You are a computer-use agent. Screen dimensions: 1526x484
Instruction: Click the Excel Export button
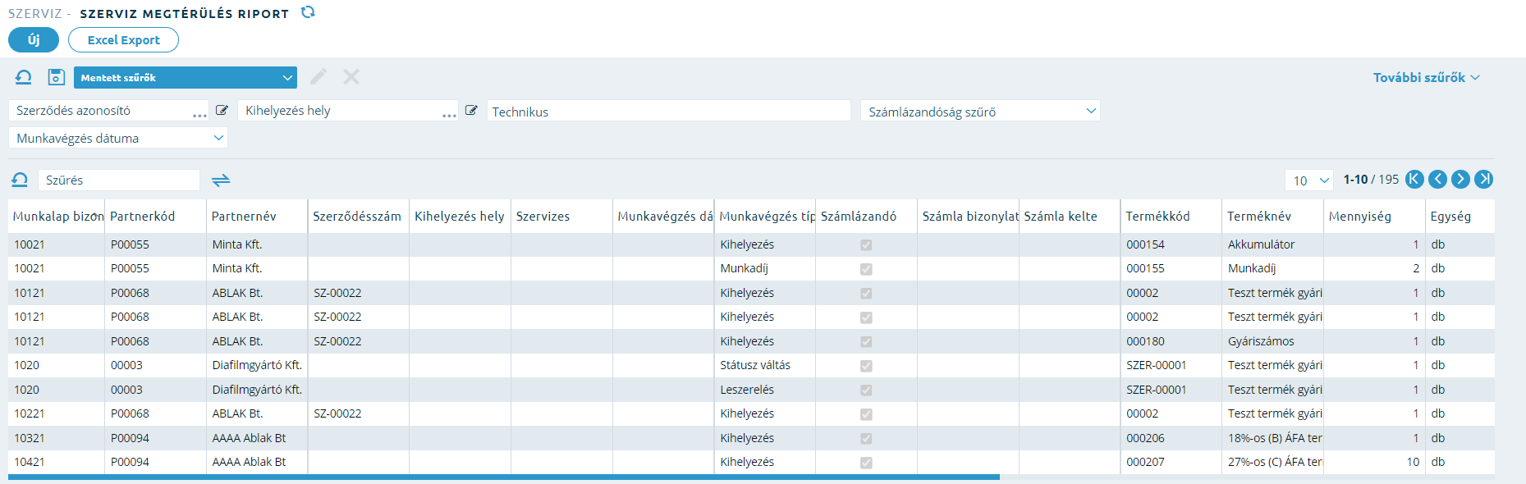coord(123,39)
